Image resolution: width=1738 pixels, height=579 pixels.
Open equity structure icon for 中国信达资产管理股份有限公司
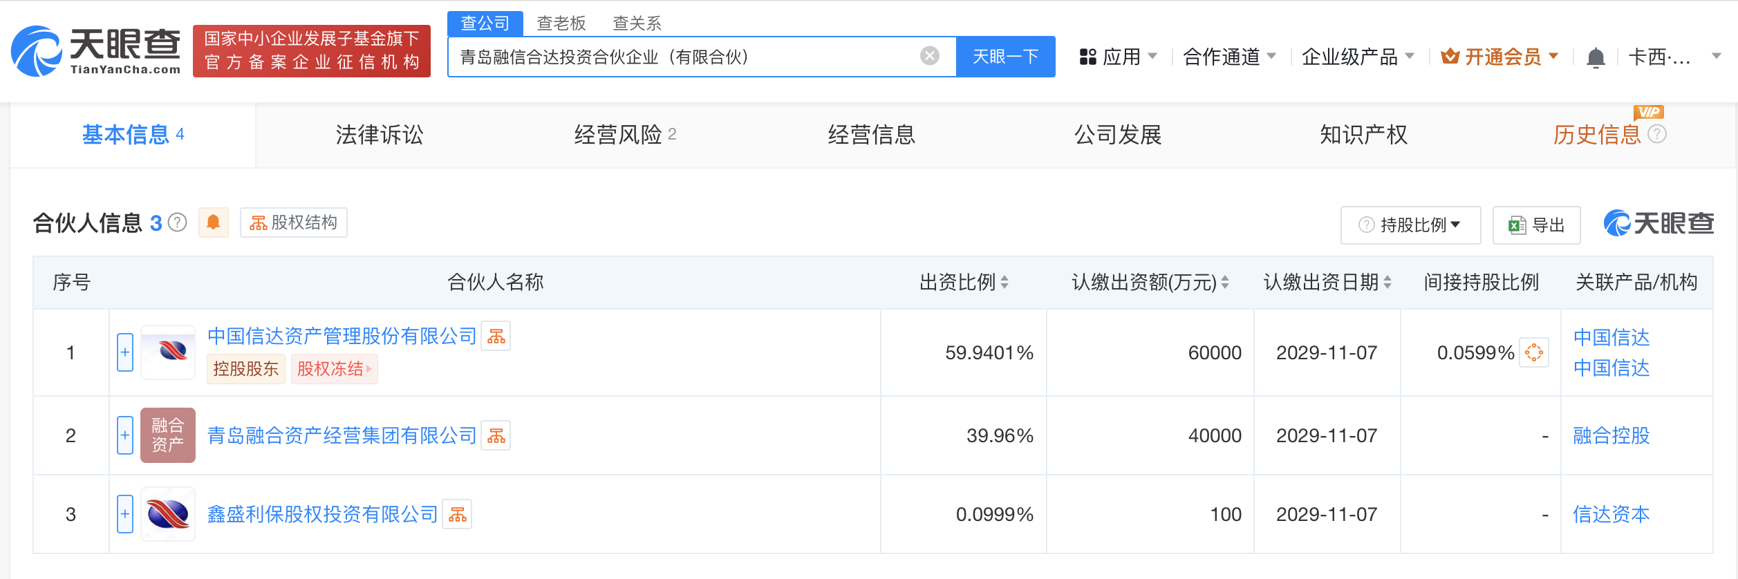click(x=496, y=336)
